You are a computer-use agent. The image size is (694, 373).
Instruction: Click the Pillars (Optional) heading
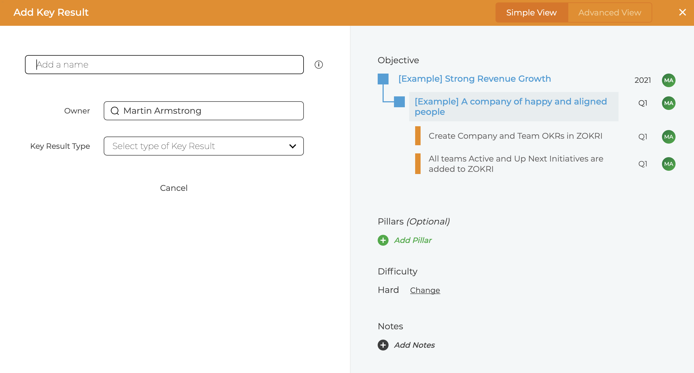pyautogui.click(x=414, y=222)
